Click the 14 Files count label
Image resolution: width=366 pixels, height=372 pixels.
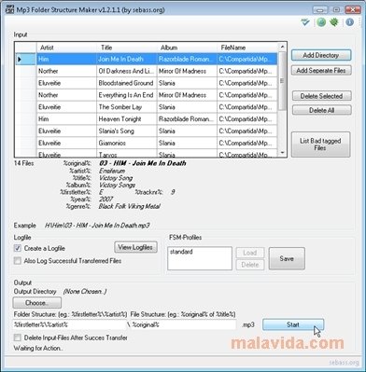pyautogui.click(x=24, y=163)
